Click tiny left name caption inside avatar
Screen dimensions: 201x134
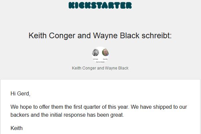(x=96, y=59)
